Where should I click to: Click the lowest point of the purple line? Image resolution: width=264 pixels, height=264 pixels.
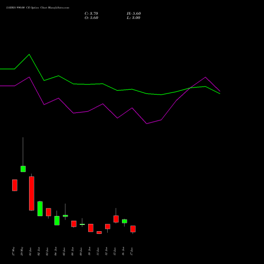pos(147,124)
